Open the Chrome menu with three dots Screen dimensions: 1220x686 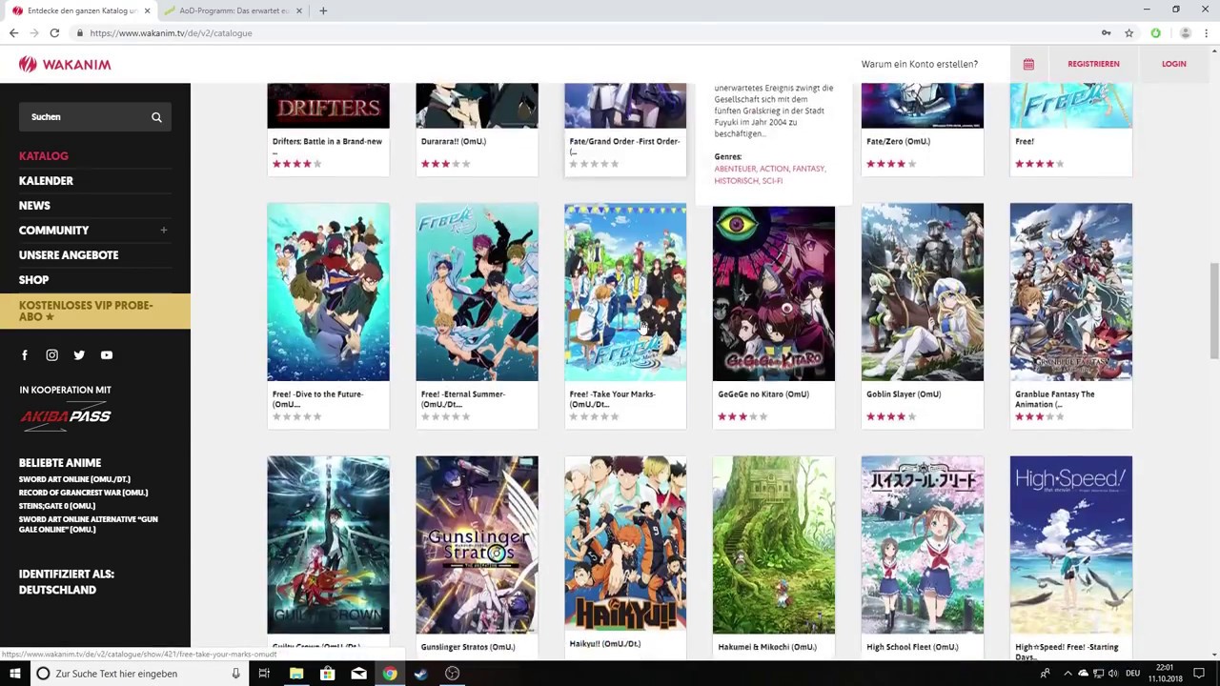tap(1207, 33)
